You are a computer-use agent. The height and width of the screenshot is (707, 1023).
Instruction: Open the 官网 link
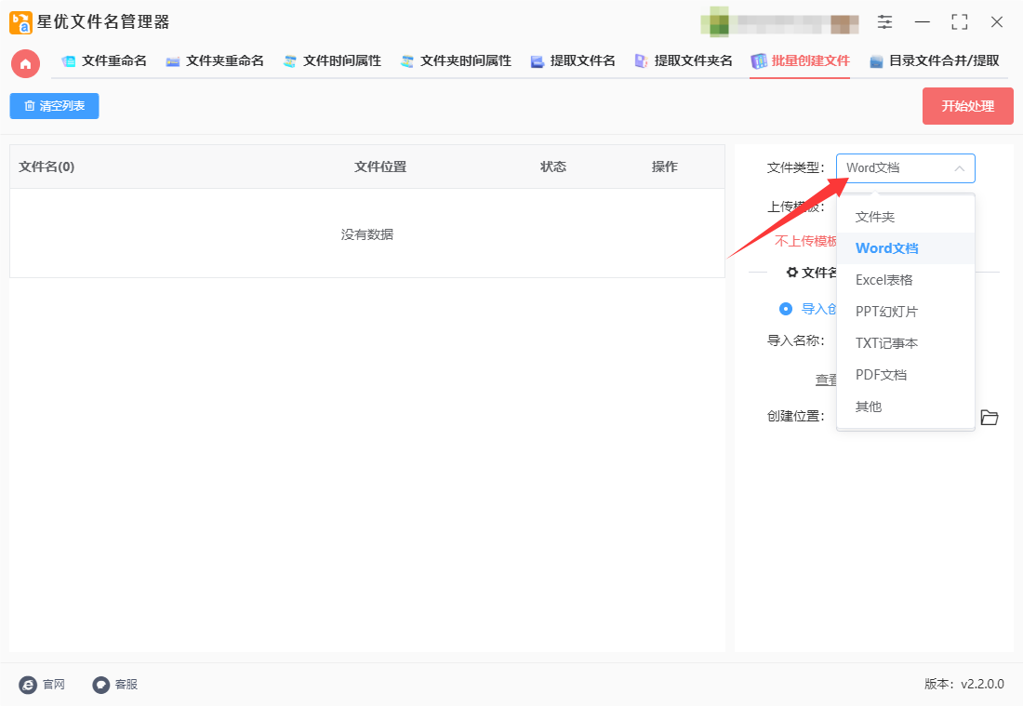point(43,684)
